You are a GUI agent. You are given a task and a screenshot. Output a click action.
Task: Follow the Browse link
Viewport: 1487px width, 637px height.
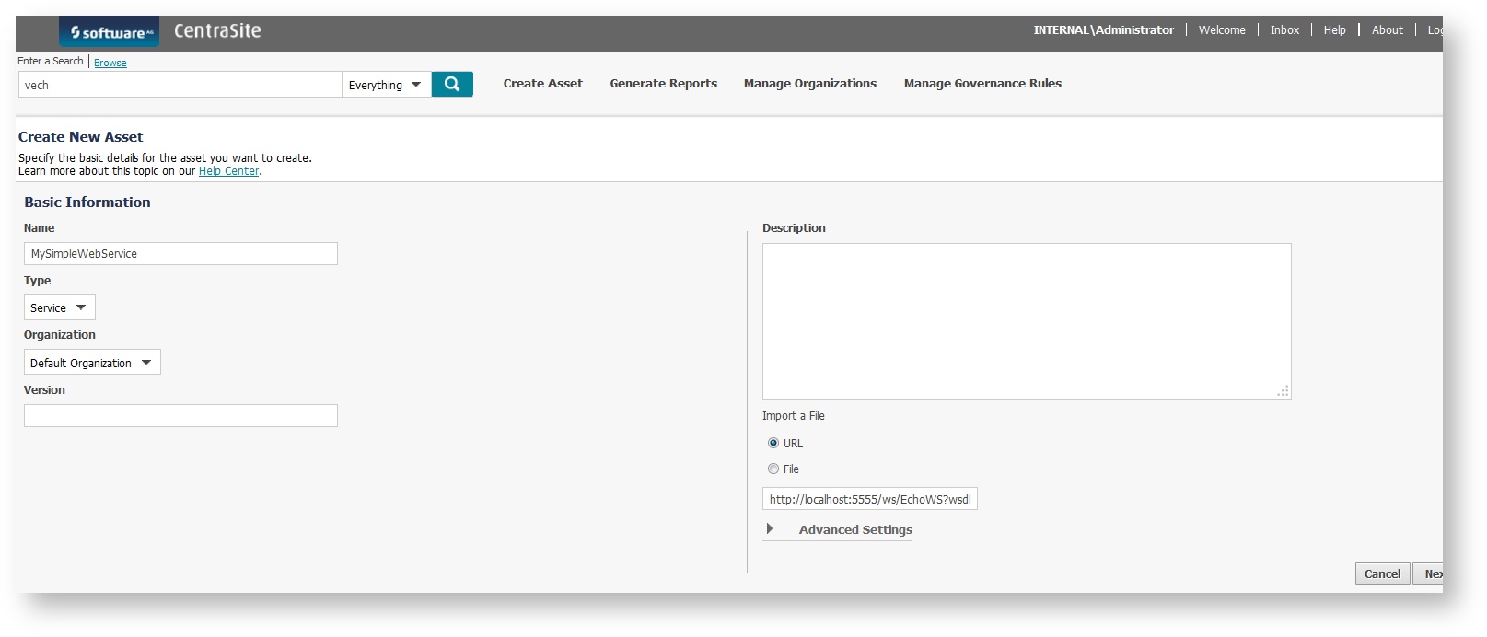click(x=110, y=63)
